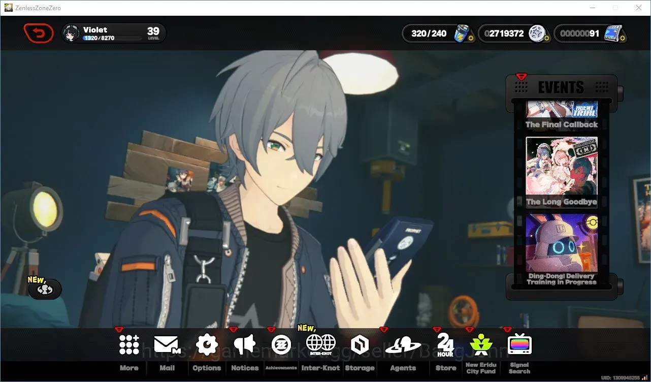Open the Options gear icon
Screen dimensions: 651x382
(x=207, y=345)
